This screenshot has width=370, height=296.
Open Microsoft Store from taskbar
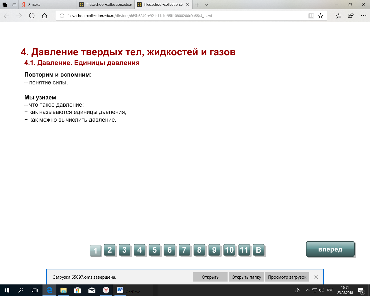click(x=78, y=290)
